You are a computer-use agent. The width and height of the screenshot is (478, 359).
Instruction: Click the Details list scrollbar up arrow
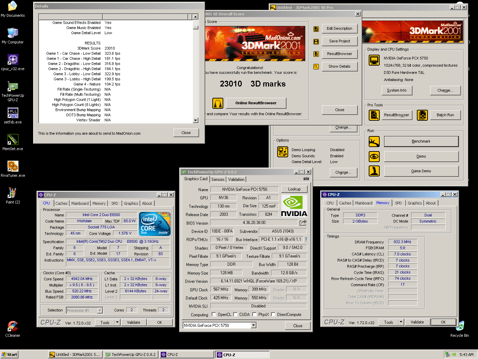coord(196,17)
